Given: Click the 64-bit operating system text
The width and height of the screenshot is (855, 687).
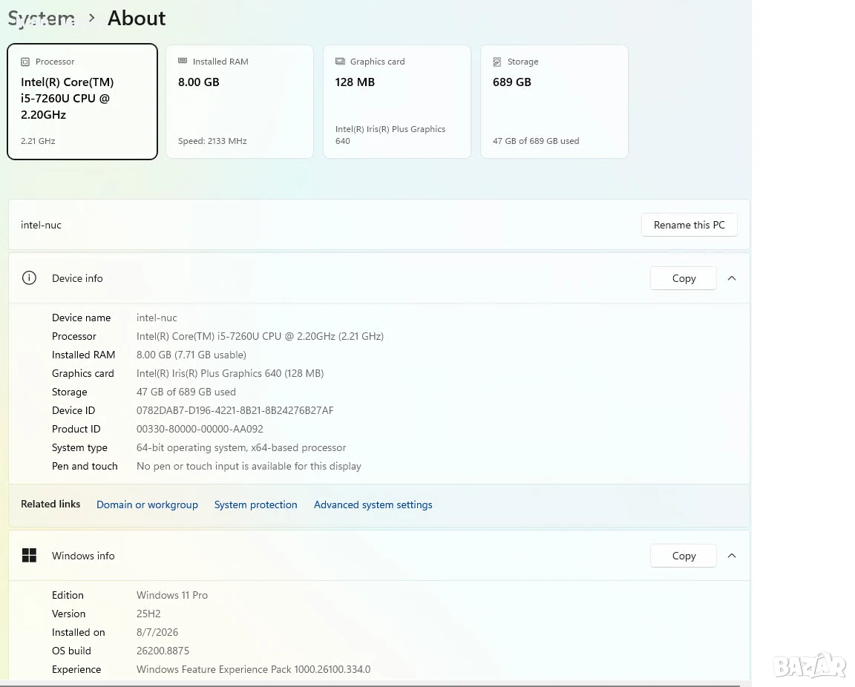Looking at the screenshot, I should pos(241,447).
